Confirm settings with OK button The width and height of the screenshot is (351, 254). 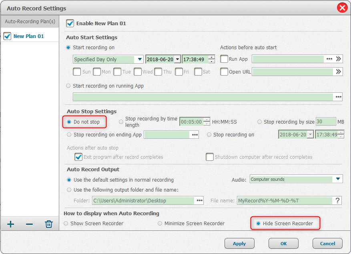click(283, 243)
